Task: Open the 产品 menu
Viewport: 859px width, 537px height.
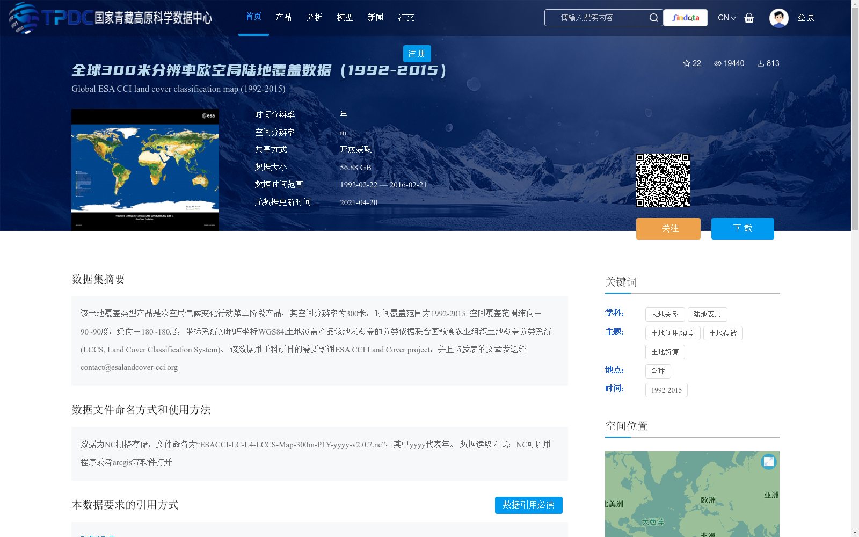Action: coord(283,17)
